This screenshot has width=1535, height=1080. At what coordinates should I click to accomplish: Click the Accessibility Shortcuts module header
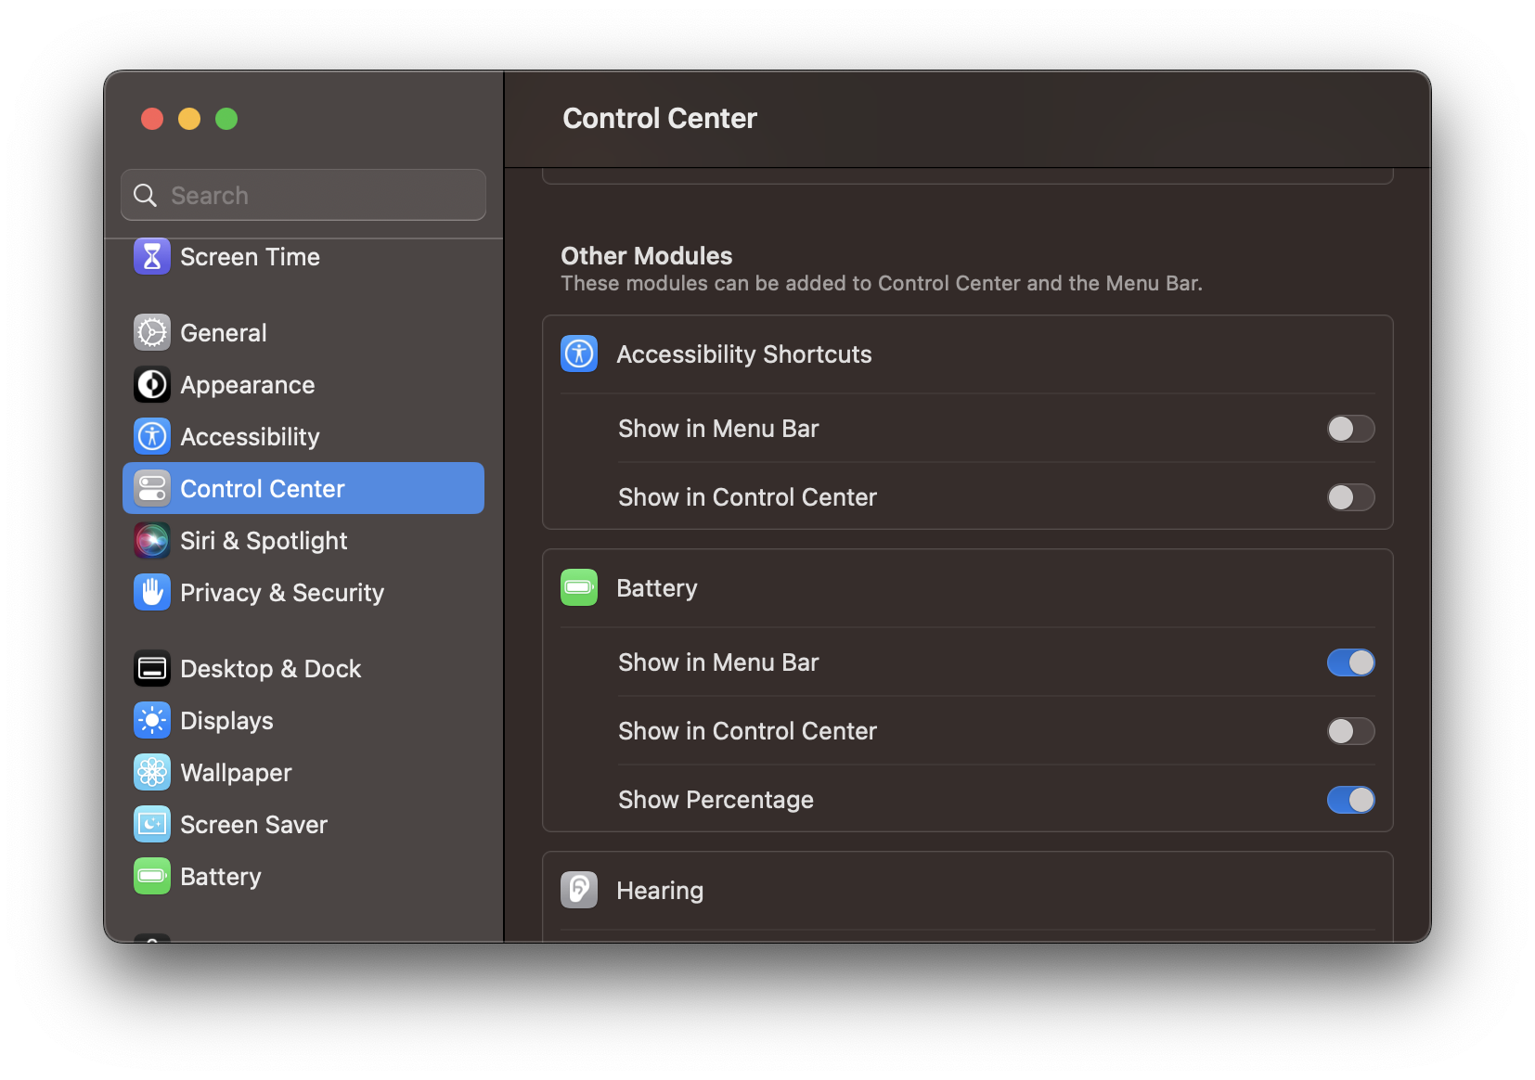[743, 354]
